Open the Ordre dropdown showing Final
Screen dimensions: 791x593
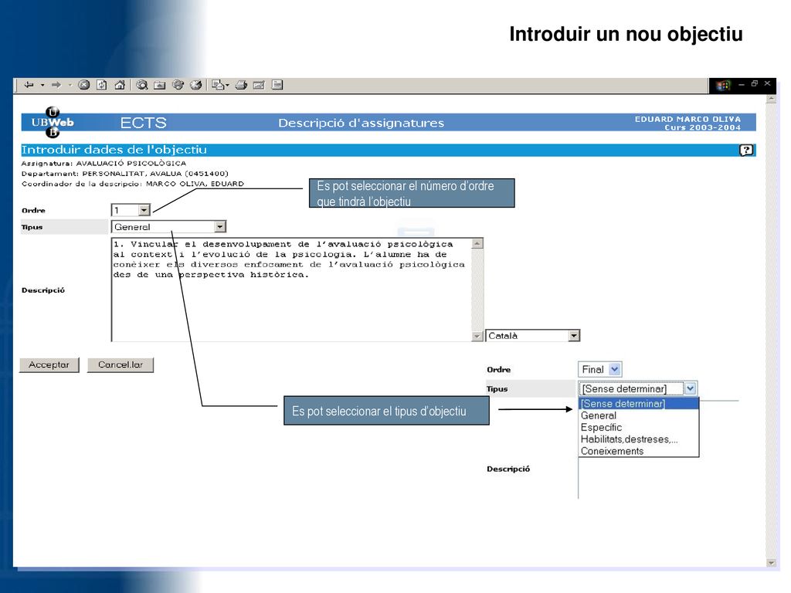pos(599,370)
